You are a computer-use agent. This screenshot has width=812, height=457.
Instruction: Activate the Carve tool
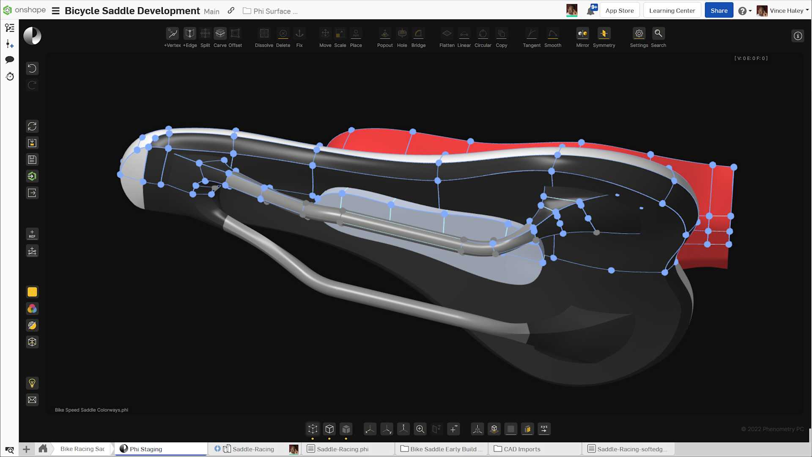coord(220,34)
